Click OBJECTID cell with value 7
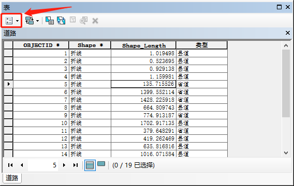 pyautogui.click(x=41, y=100)
